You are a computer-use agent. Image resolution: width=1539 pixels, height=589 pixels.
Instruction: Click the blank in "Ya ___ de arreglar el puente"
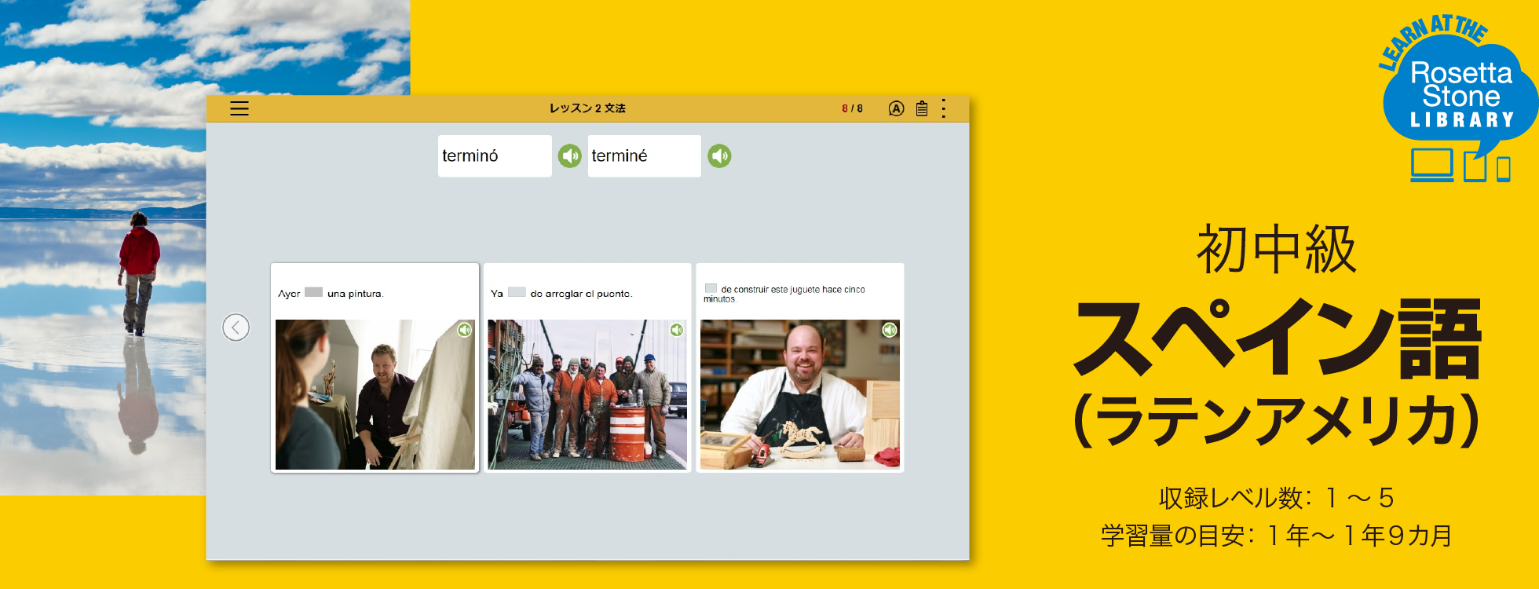pos(517,292)
